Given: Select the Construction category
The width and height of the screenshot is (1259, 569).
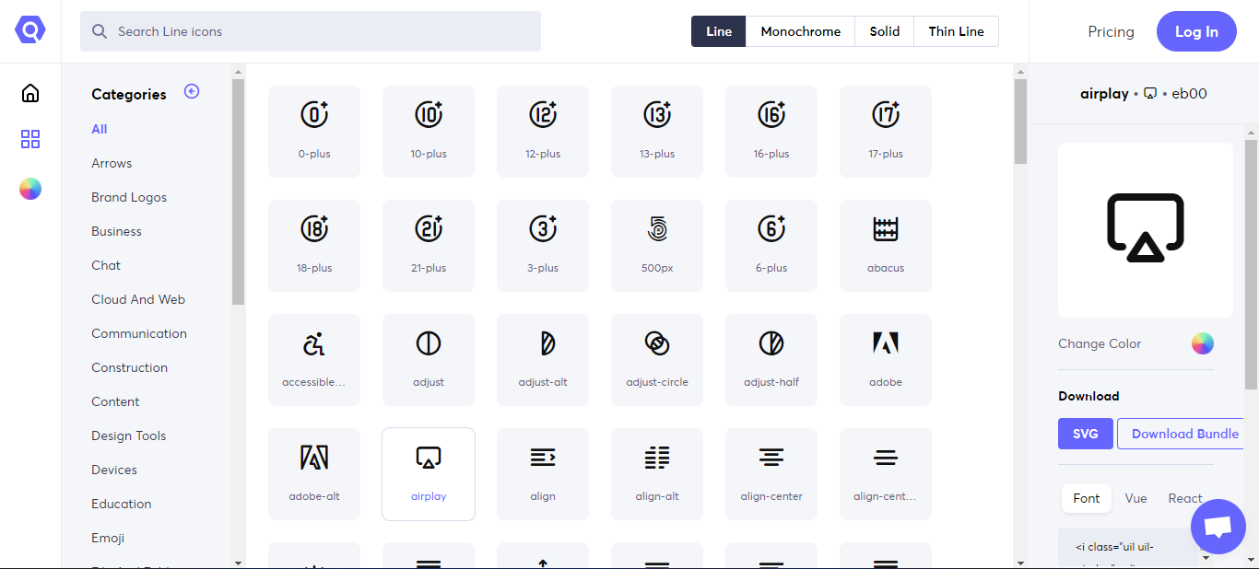Looking at the screenshot, I should [129, 367].
